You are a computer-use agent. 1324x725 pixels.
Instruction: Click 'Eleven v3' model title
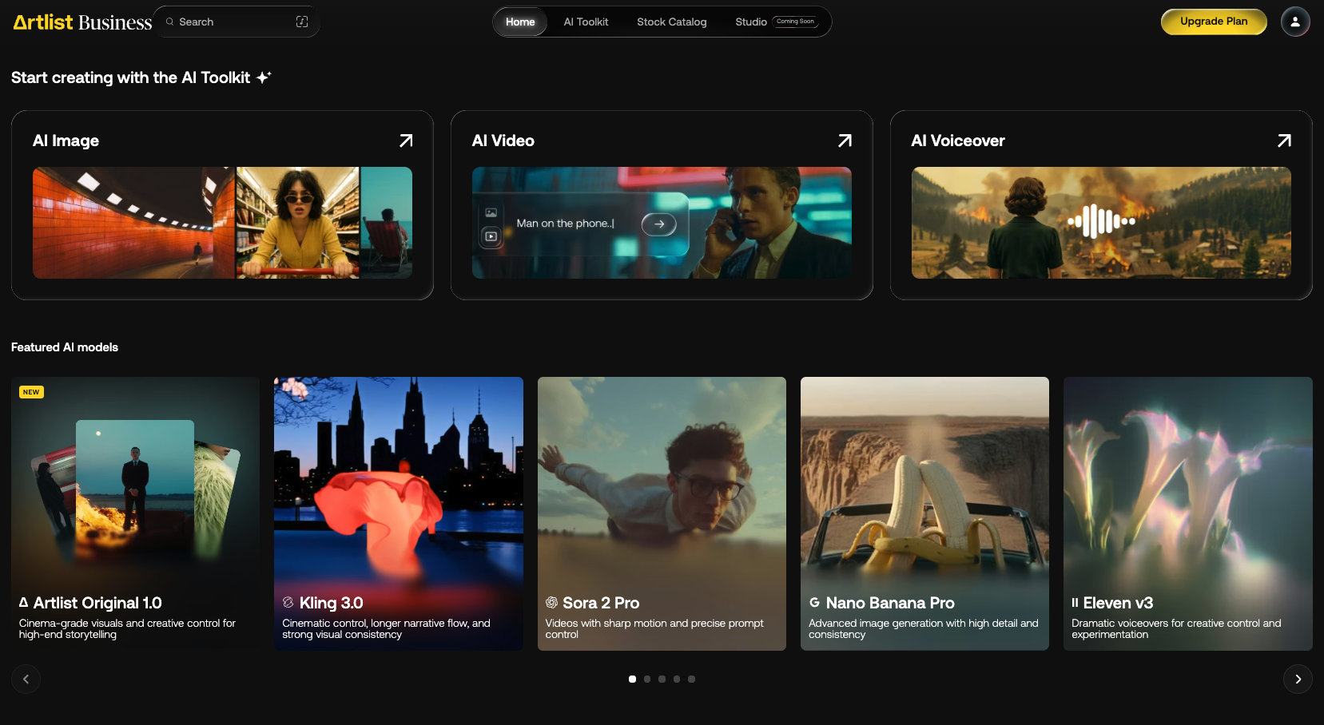1118,603
